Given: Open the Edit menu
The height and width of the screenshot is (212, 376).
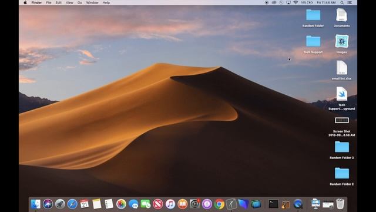Looking at the screenshot, I should point(59,2).
